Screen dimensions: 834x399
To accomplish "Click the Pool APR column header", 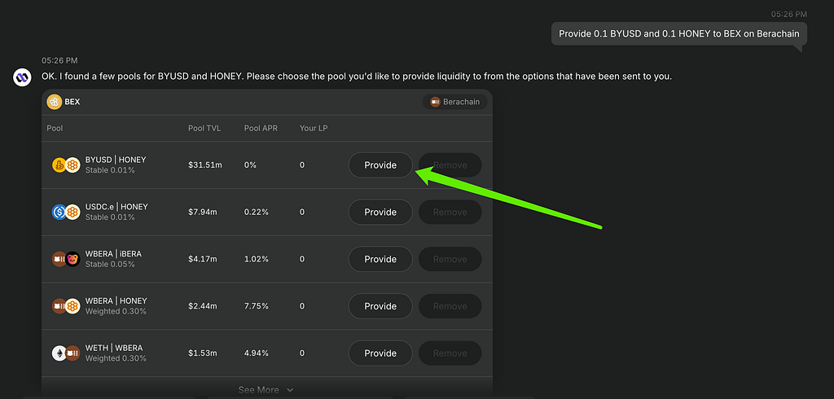I will (x=261, y=128).
